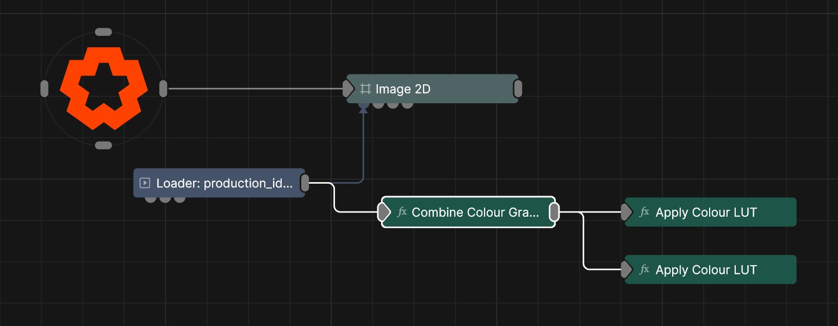Click the blue connected port beneath Image 2D
The image size is (838, 326).
363,104
